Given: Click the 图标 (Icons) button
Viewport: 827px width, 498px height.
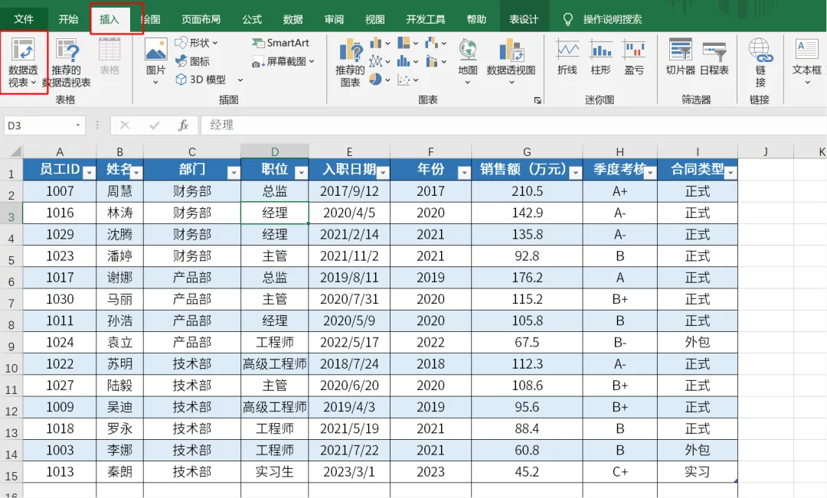Looking at the screenshot, I should (192, 61).
